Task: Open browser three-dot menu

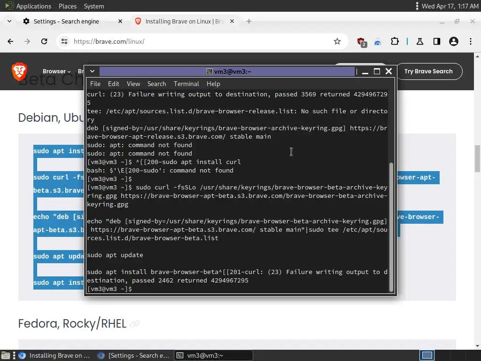Action: (471, 41)
